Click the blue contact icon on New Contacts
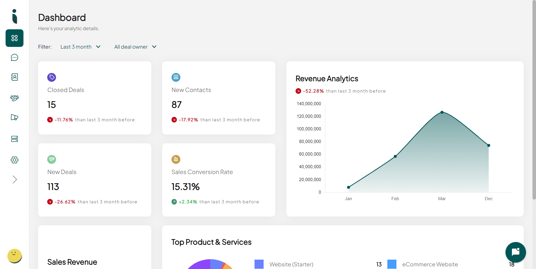 pos(176,77)
